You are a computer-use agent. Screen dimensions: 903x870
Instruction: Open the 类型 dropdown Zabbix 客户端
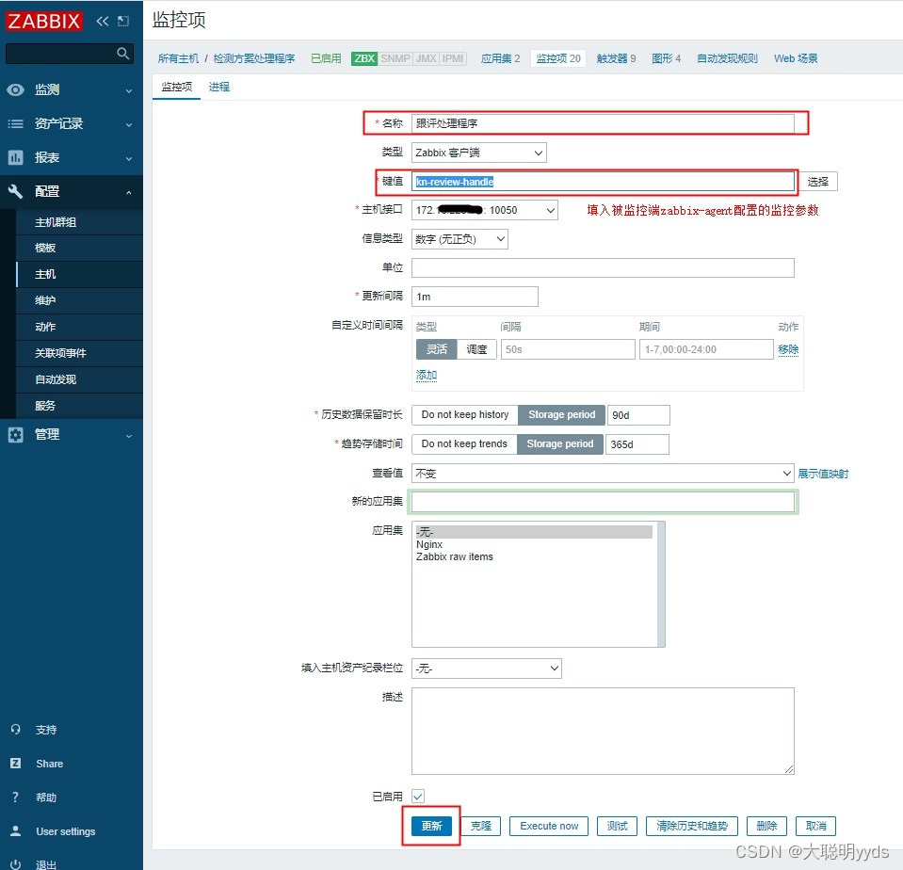479,153
